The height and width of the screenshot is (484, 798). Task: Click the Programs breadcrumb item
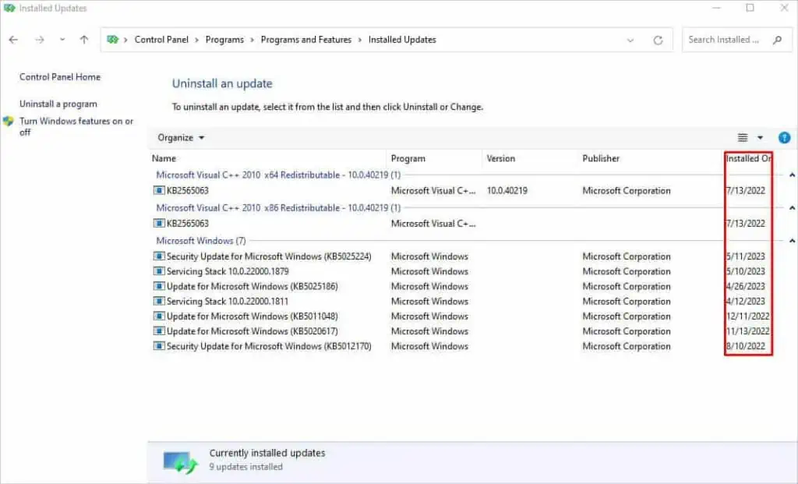[224, 39]
